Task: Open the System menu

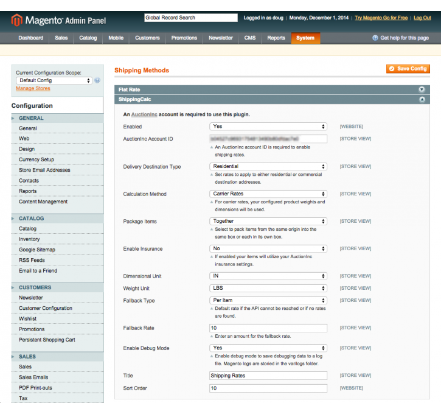Action: coord(305,38)
